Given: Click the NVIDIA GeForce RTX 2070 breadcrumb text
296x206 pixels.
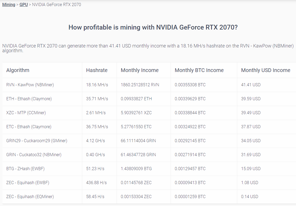Looking at the screenshot, I should click(x=56, y=4).
